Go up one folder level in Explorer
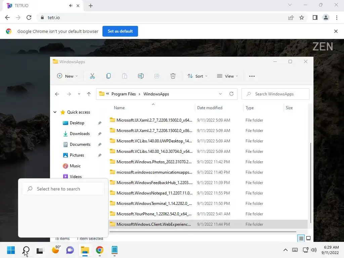Screen dimensions: 344x258 point(89,94)
